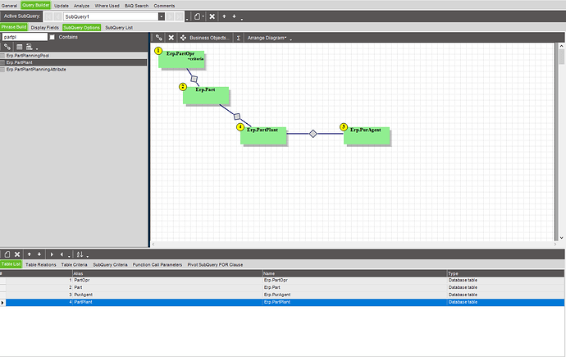The image size is (566, 357).
Task: Click the Business Objects button
Action: (x=209, y=38)
